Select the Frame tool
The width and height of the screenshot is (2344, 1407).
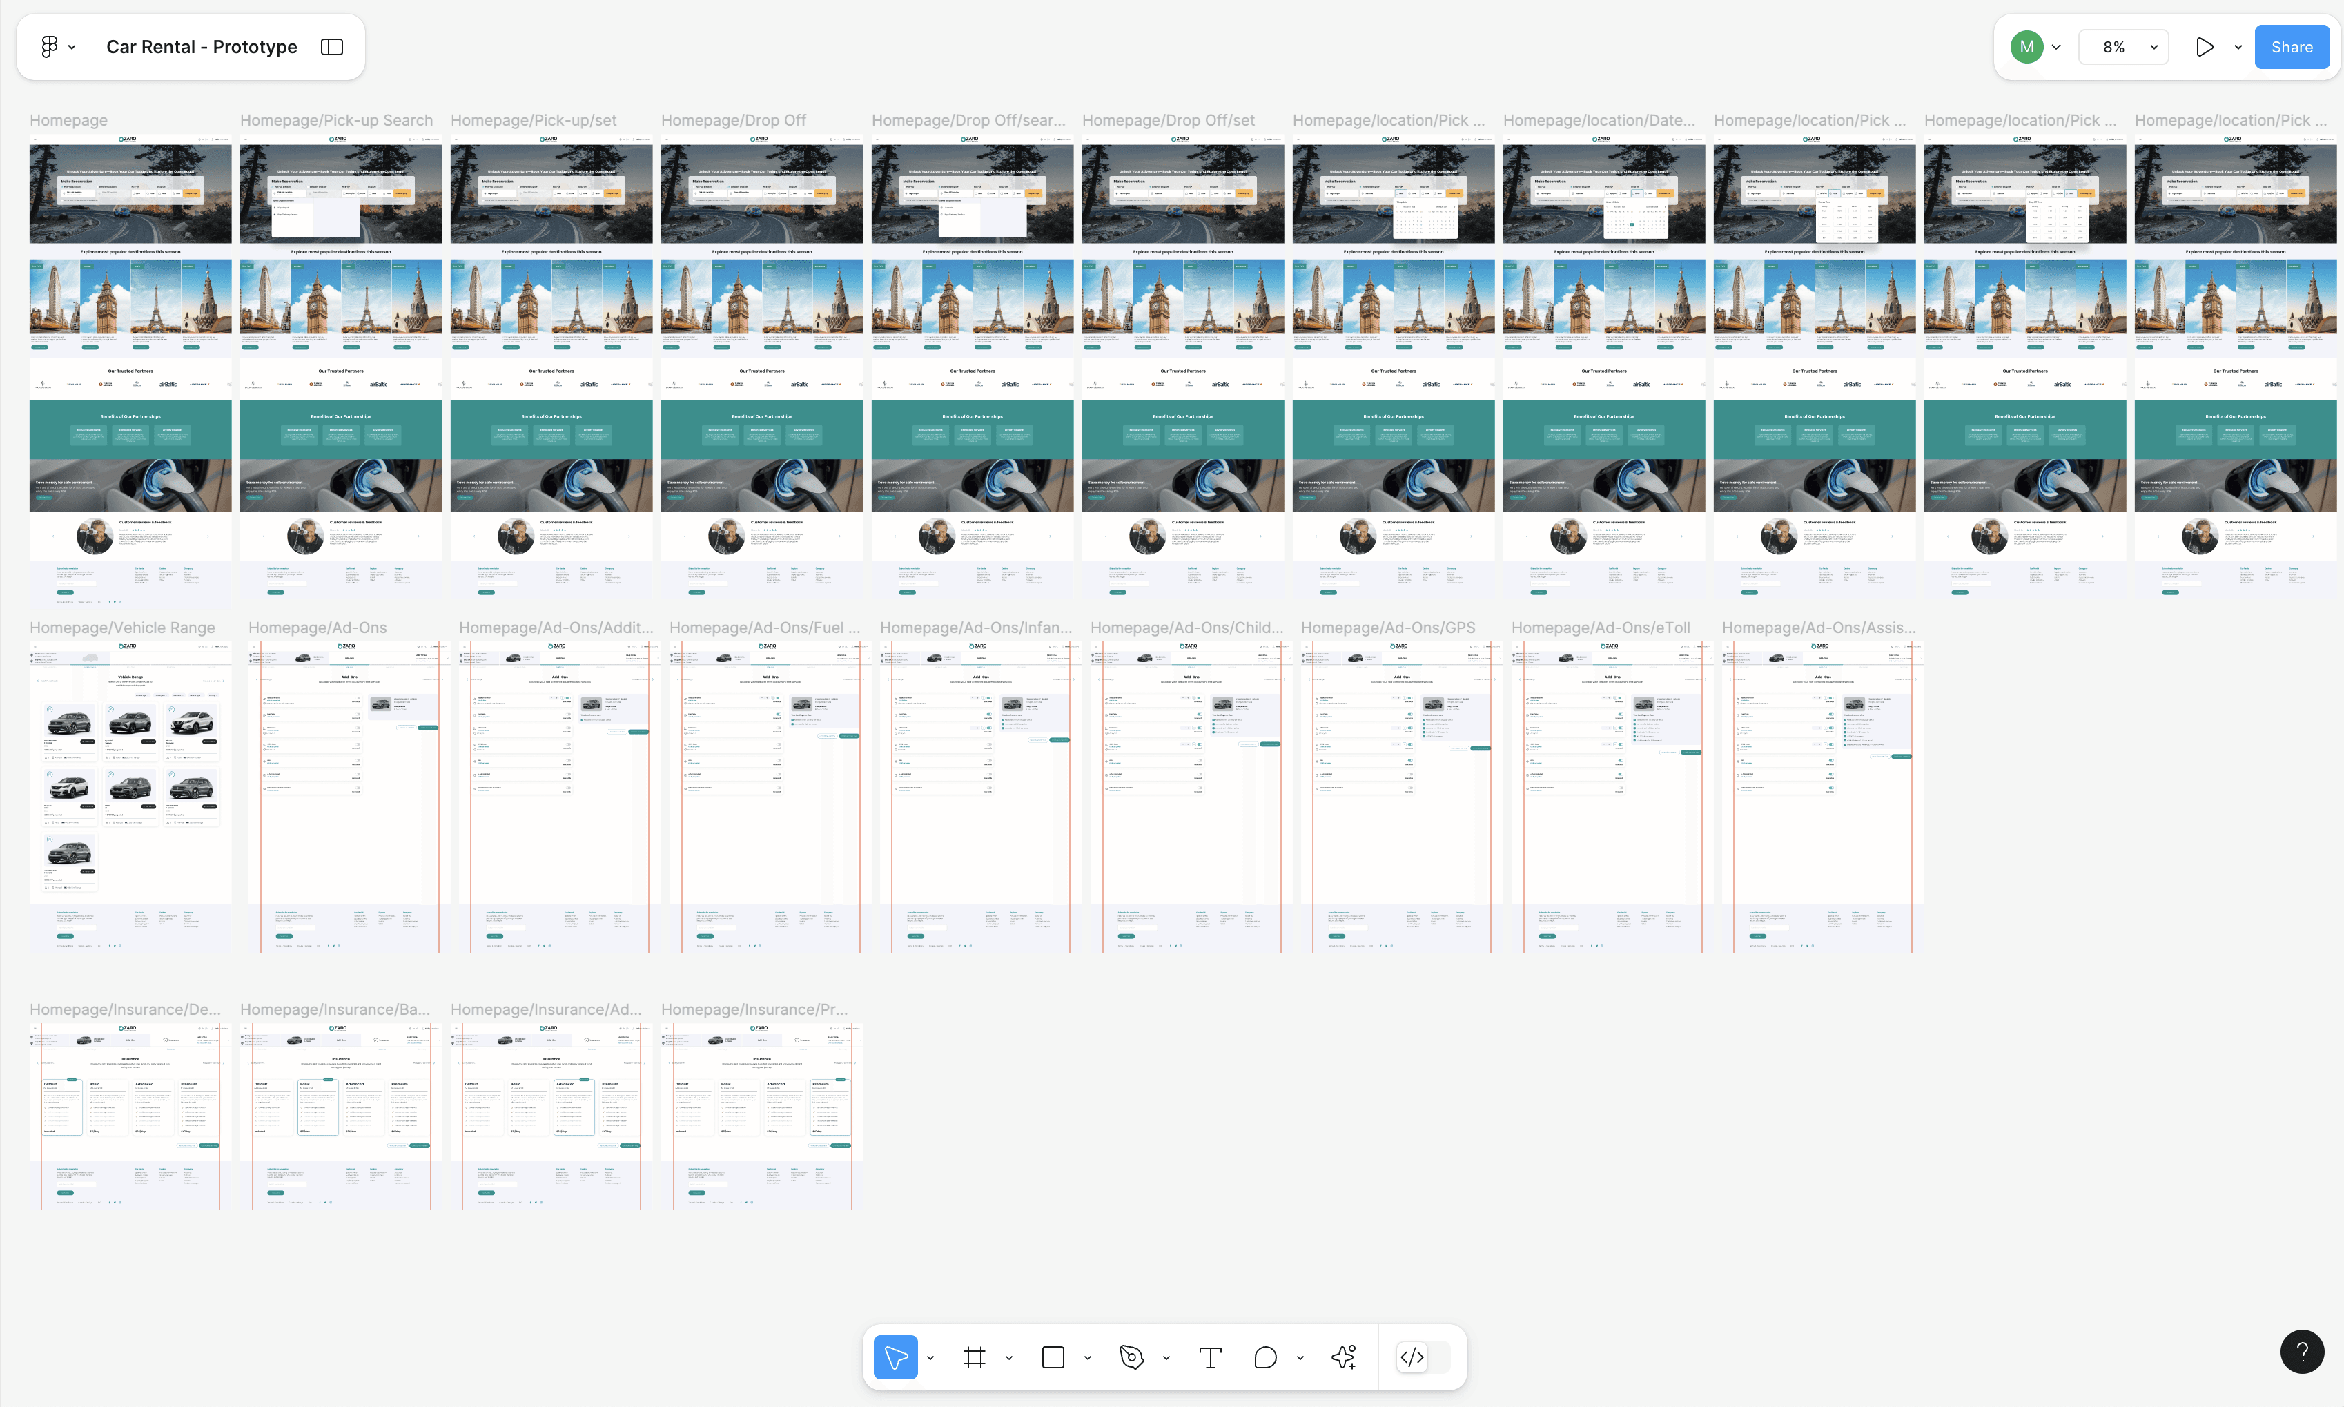point(973,1358)
